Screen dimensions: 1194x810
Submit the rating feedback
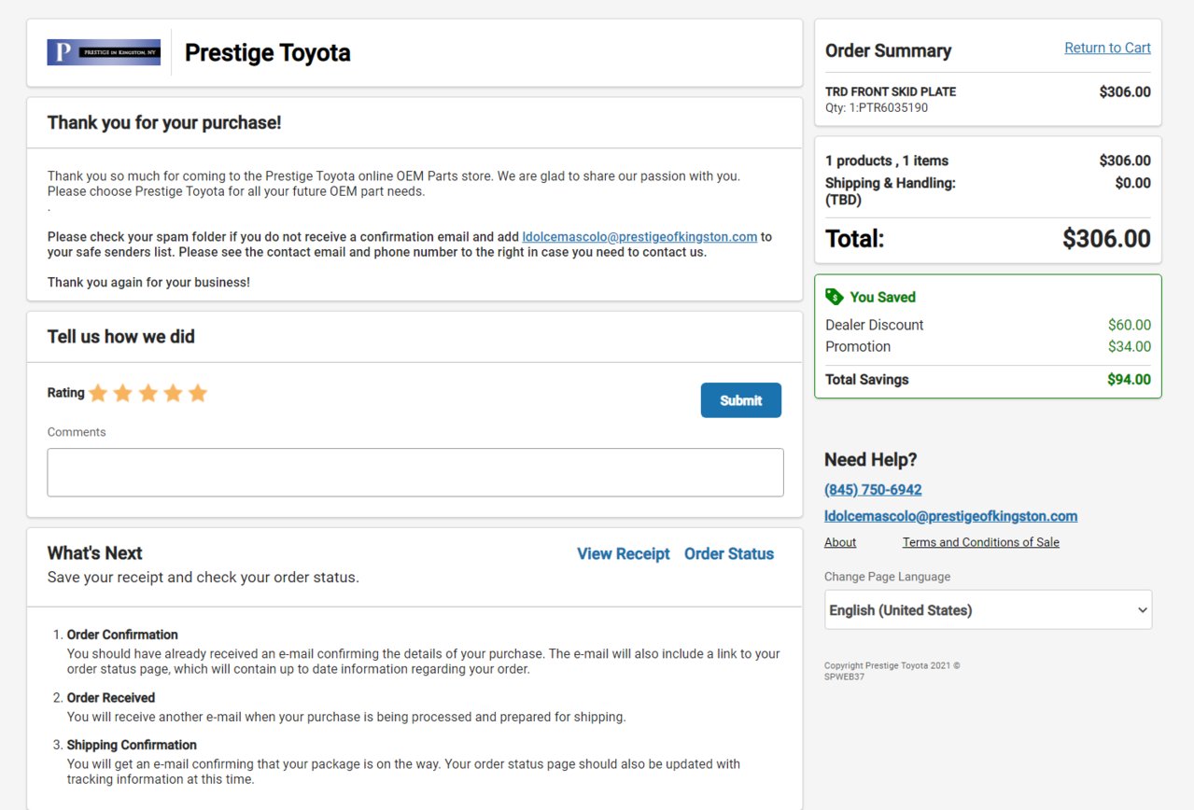click(x=741, y=400)
